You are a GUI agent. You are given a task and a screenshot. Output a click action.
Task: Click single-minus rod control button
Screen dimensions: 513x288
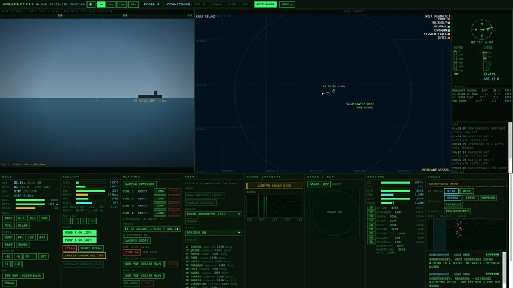[x=76, y=221]
